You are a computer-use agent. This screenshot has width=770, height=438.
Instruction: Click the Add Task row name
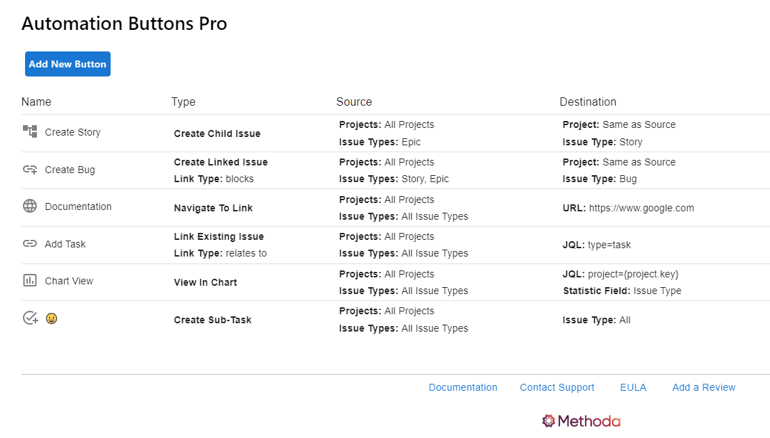65,244
